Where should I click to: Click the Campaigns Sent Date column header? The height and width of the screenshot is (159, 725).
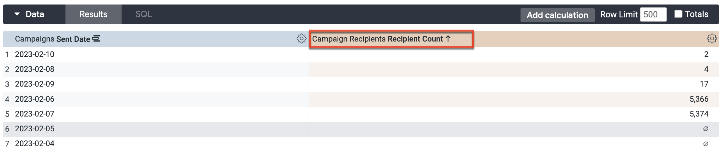53,39
